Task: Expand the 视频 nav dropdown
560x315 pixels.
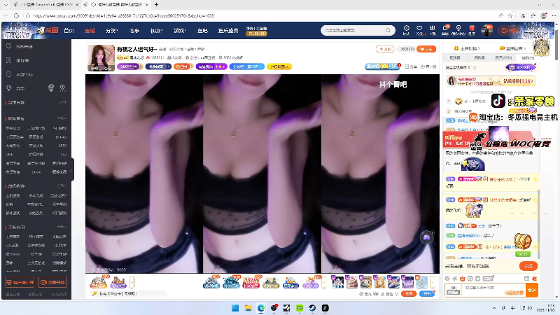Action: pyautogui.click(x=156, y=31)
